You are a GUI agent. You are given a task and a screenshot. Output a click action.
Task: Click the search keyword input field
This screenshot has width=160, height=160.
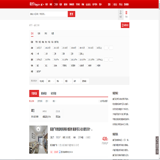pos(48,14)
